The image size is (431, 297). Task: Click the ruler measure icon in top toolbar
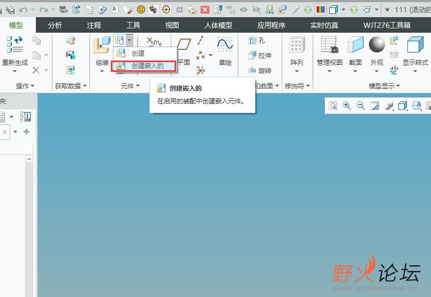coord(295,10)
